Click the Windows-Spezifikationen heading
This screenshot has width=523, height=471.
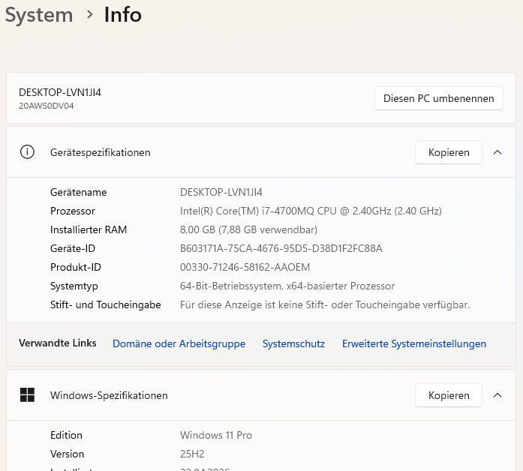coord(109,395)
